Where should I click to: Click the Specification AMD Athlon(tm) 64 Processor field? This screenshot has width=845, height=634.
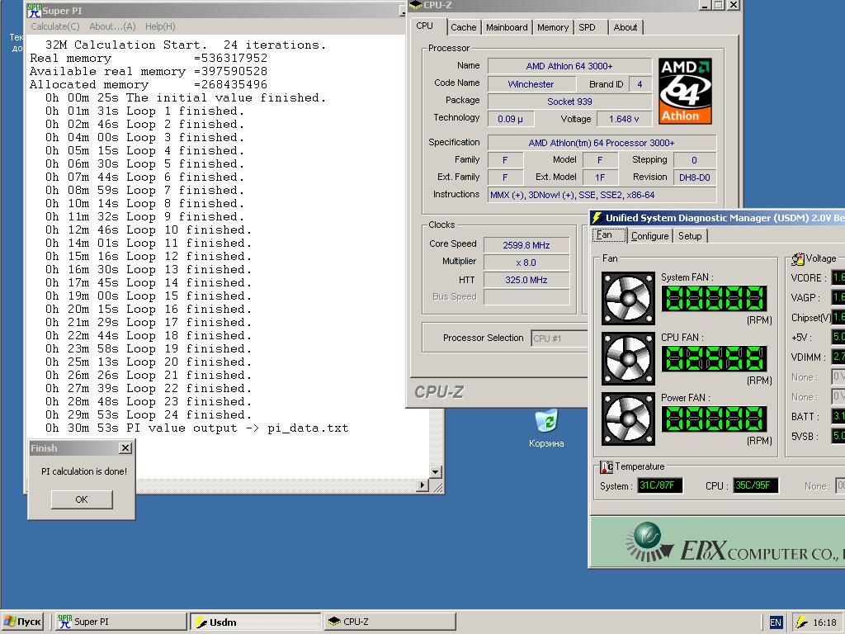coord(602,142)
